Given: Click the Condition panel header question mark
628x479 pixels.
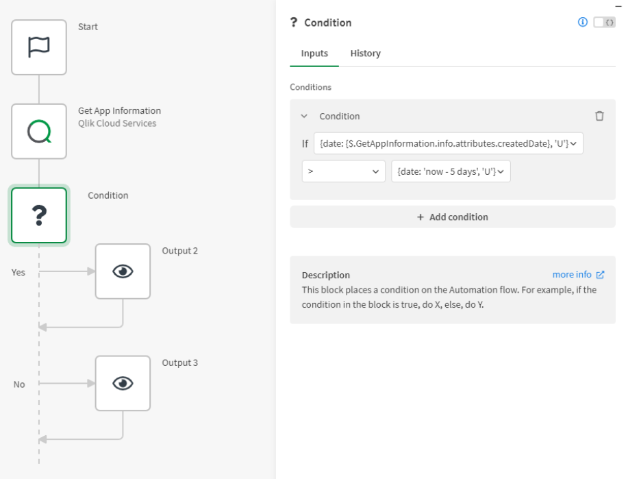Looking at the screenshot, I should point(294,23).
